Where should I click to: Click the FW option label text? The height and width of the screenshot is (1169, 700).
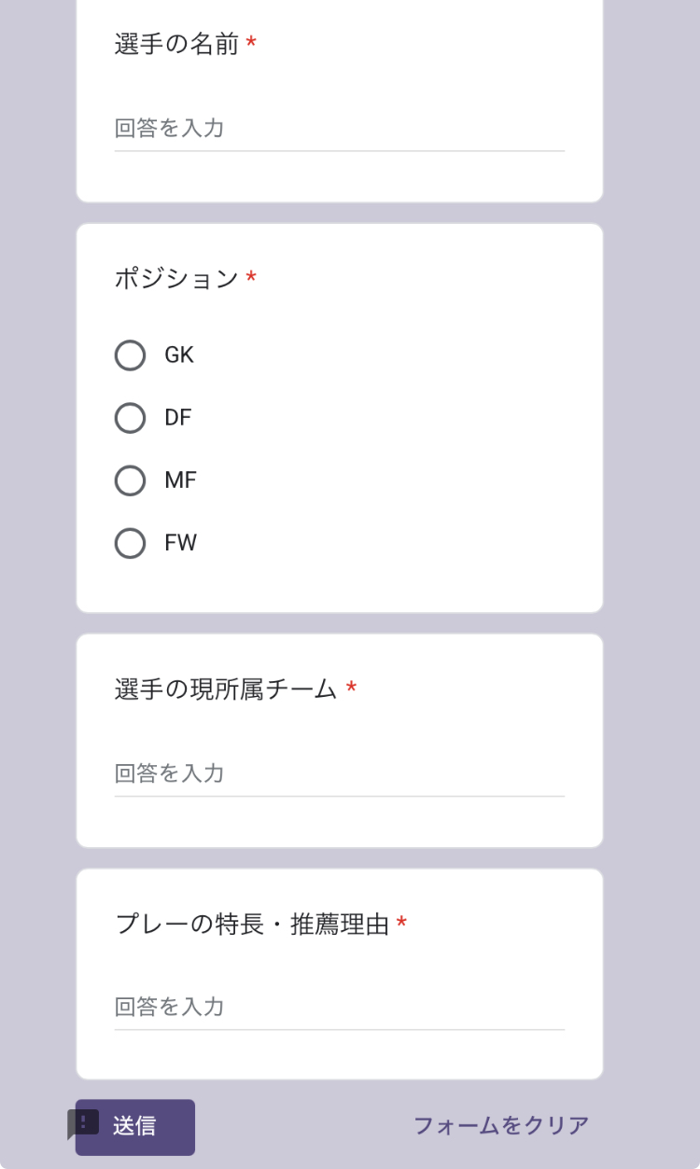(x=180, y=543)
